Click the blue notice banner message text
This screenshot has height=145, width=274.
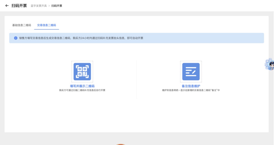[81, 38]
